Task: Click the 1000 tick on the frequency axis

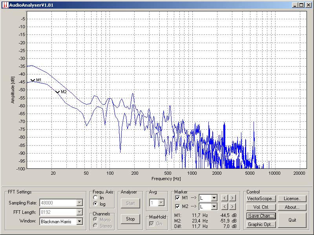Action: coord(192,173)
